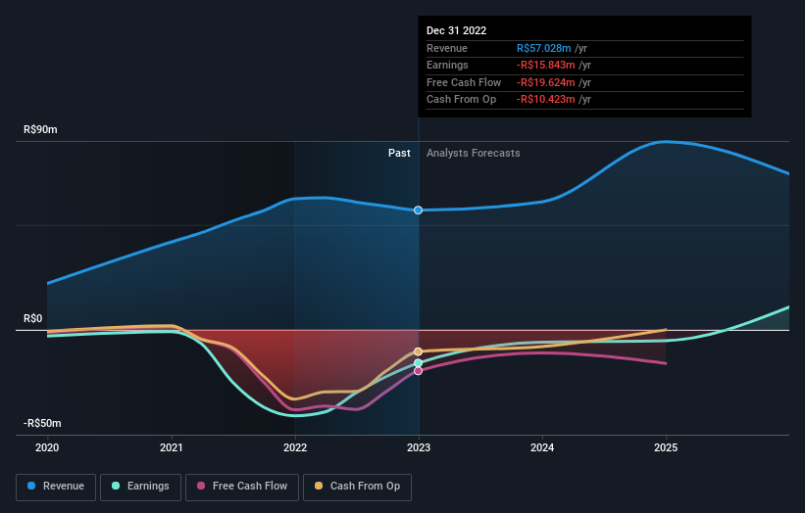Toggle the Free Cash Flow legend button

pos(242,487)
